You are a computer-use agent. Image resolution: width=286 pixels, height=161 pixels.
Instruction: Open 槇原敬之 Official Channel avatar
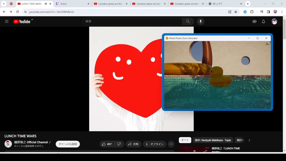8,144
